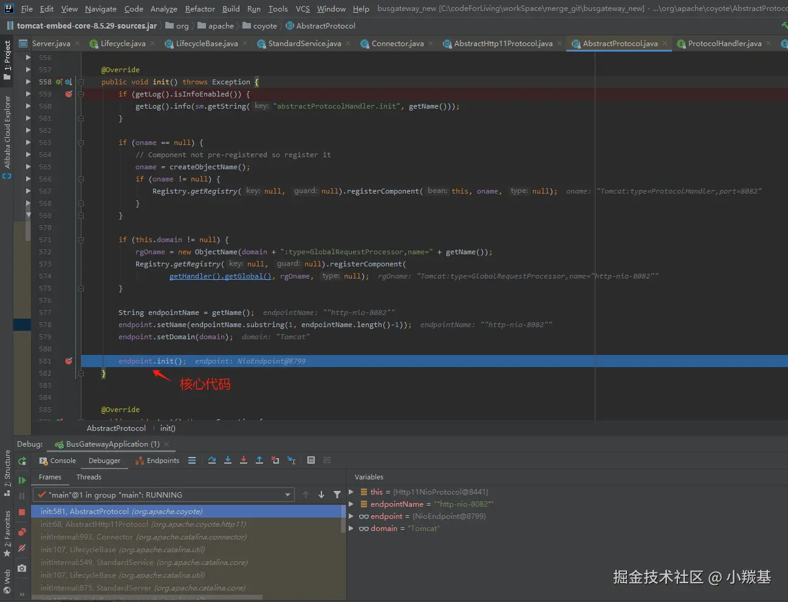Viewport: 788px width, 602px height.
Task: Click the thread dump camera icon
Action: [x=22, y=568]
